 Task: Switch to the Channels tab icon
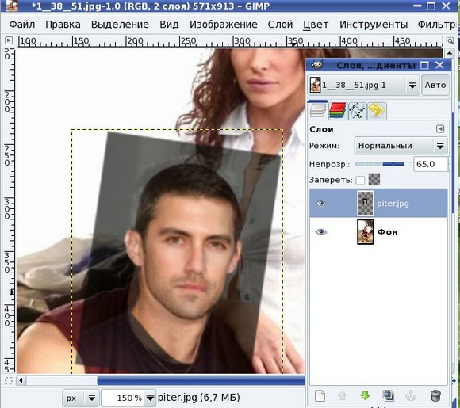(x=337, y=110)
